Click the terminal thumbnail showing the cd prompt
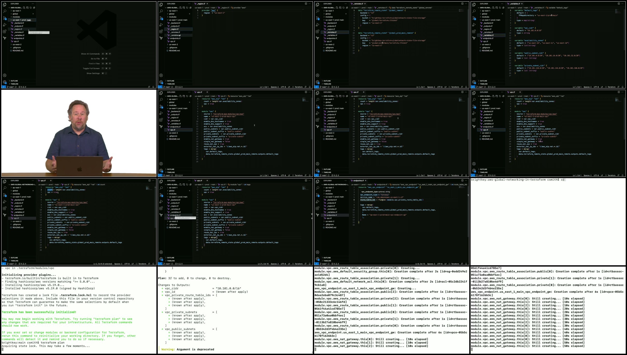The width and height of the screenshot is (627, 355). pyautogui.click(x=548, y=221)
